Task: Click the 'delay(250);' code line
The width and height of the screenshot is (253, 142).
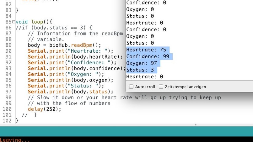Action: click(x=45, y=109)
